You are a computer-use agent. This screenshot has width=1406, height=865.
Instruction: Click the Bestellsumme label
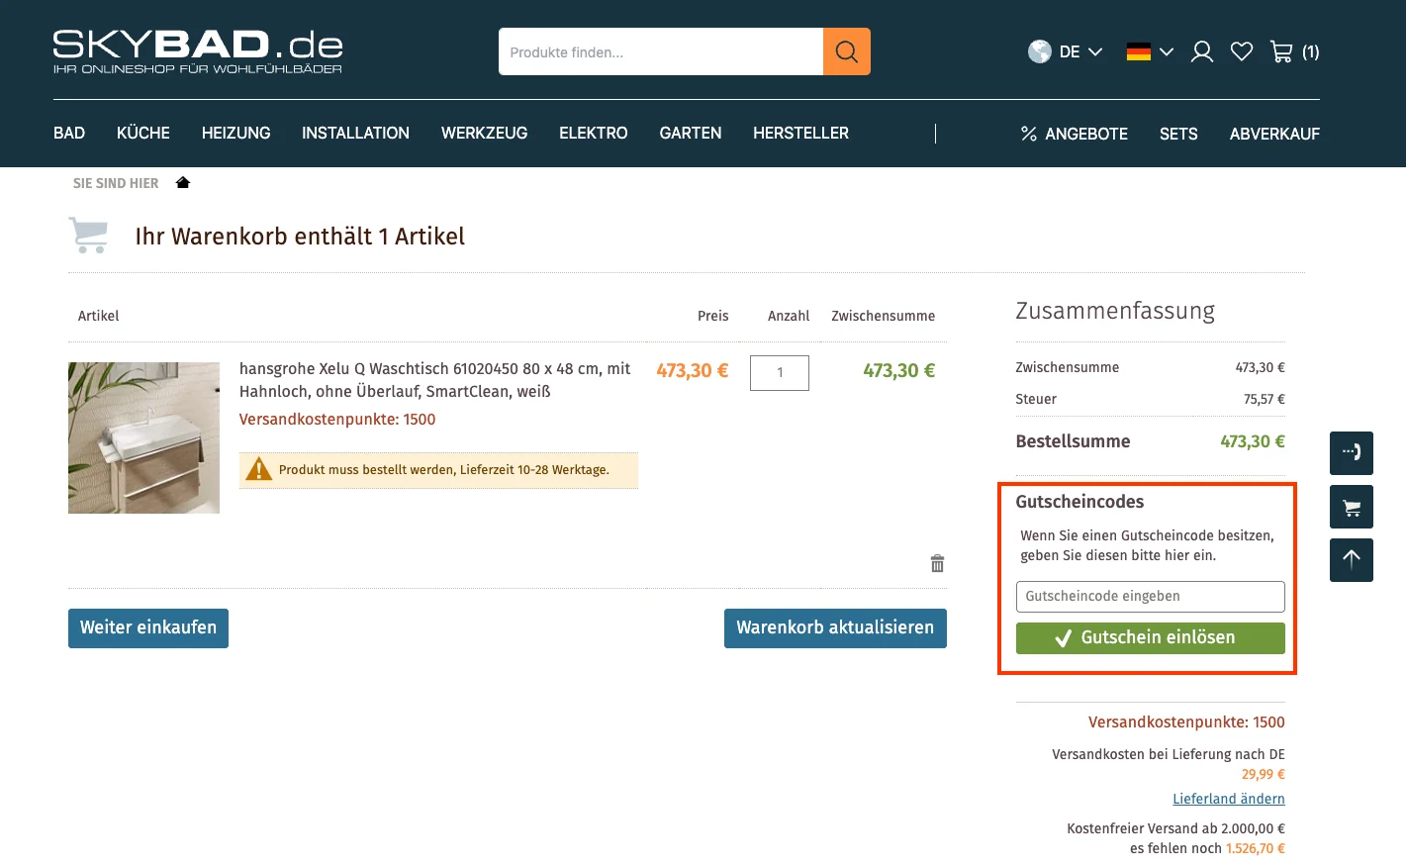pyautogui.click(x=1073, y=441)
